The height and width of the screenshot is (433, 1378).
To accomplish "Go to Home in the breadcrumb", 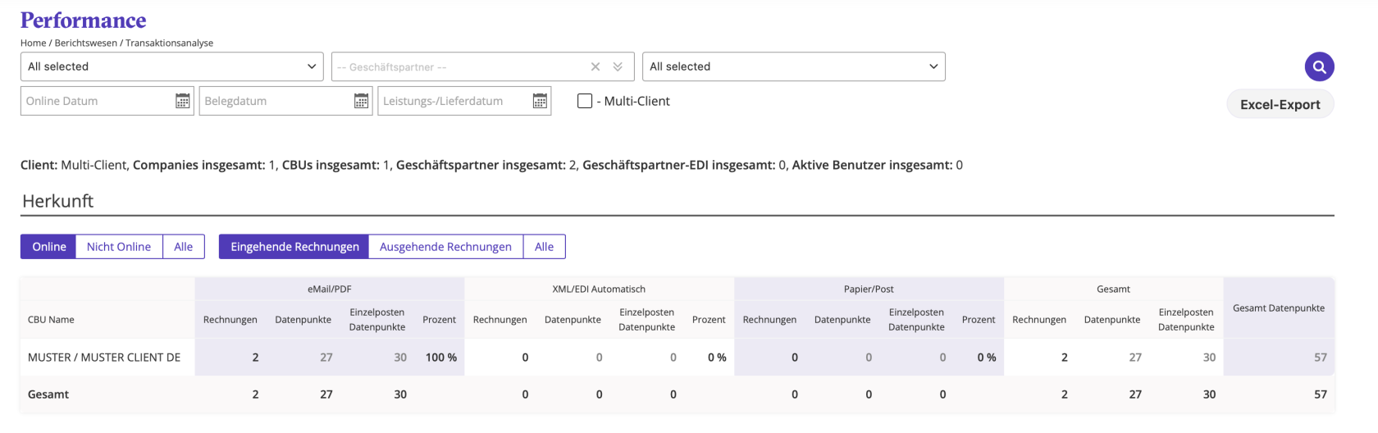I will pos(33,43).
